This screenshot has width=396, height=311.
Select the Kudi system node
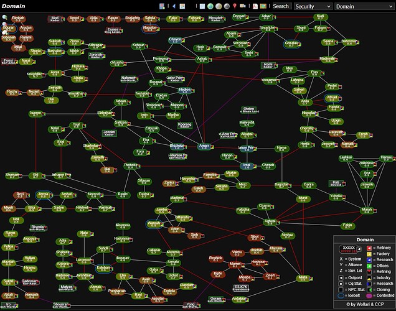(x=321, y=17)
